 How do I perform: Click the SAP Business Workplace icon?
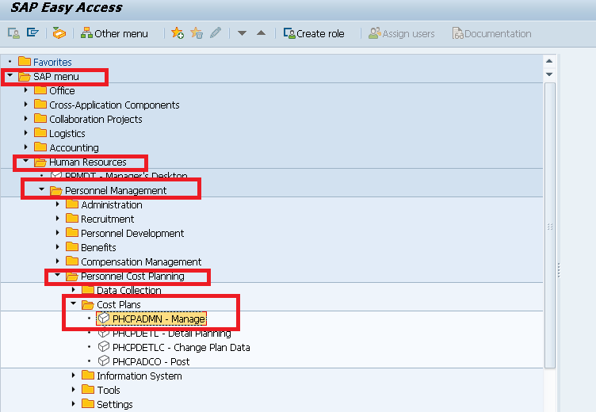point(59,33)
